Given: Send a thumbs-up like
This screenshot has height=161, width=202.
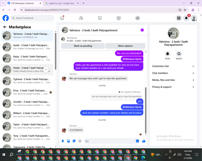Looking at the screenshot, I should click(144, 141).
